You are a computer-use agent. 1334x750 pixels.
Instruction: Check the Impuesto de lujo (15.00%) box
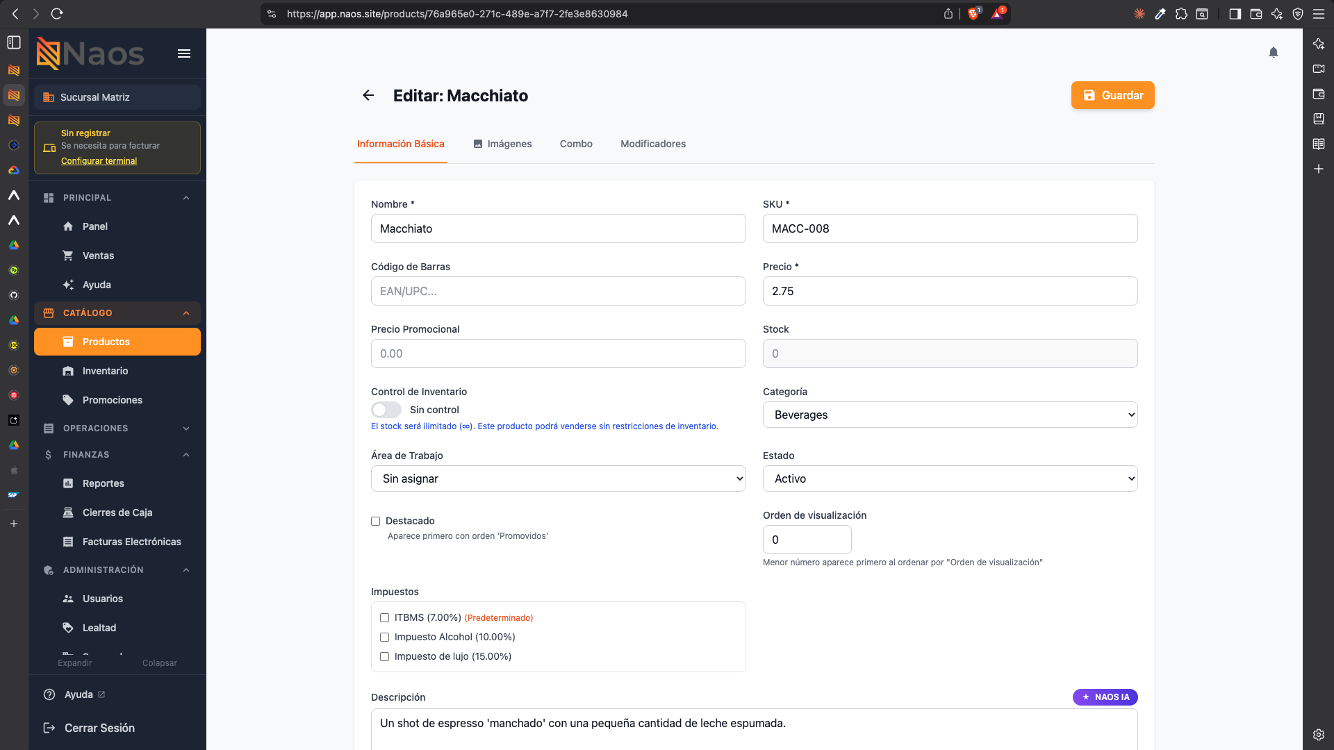[385, 656]
